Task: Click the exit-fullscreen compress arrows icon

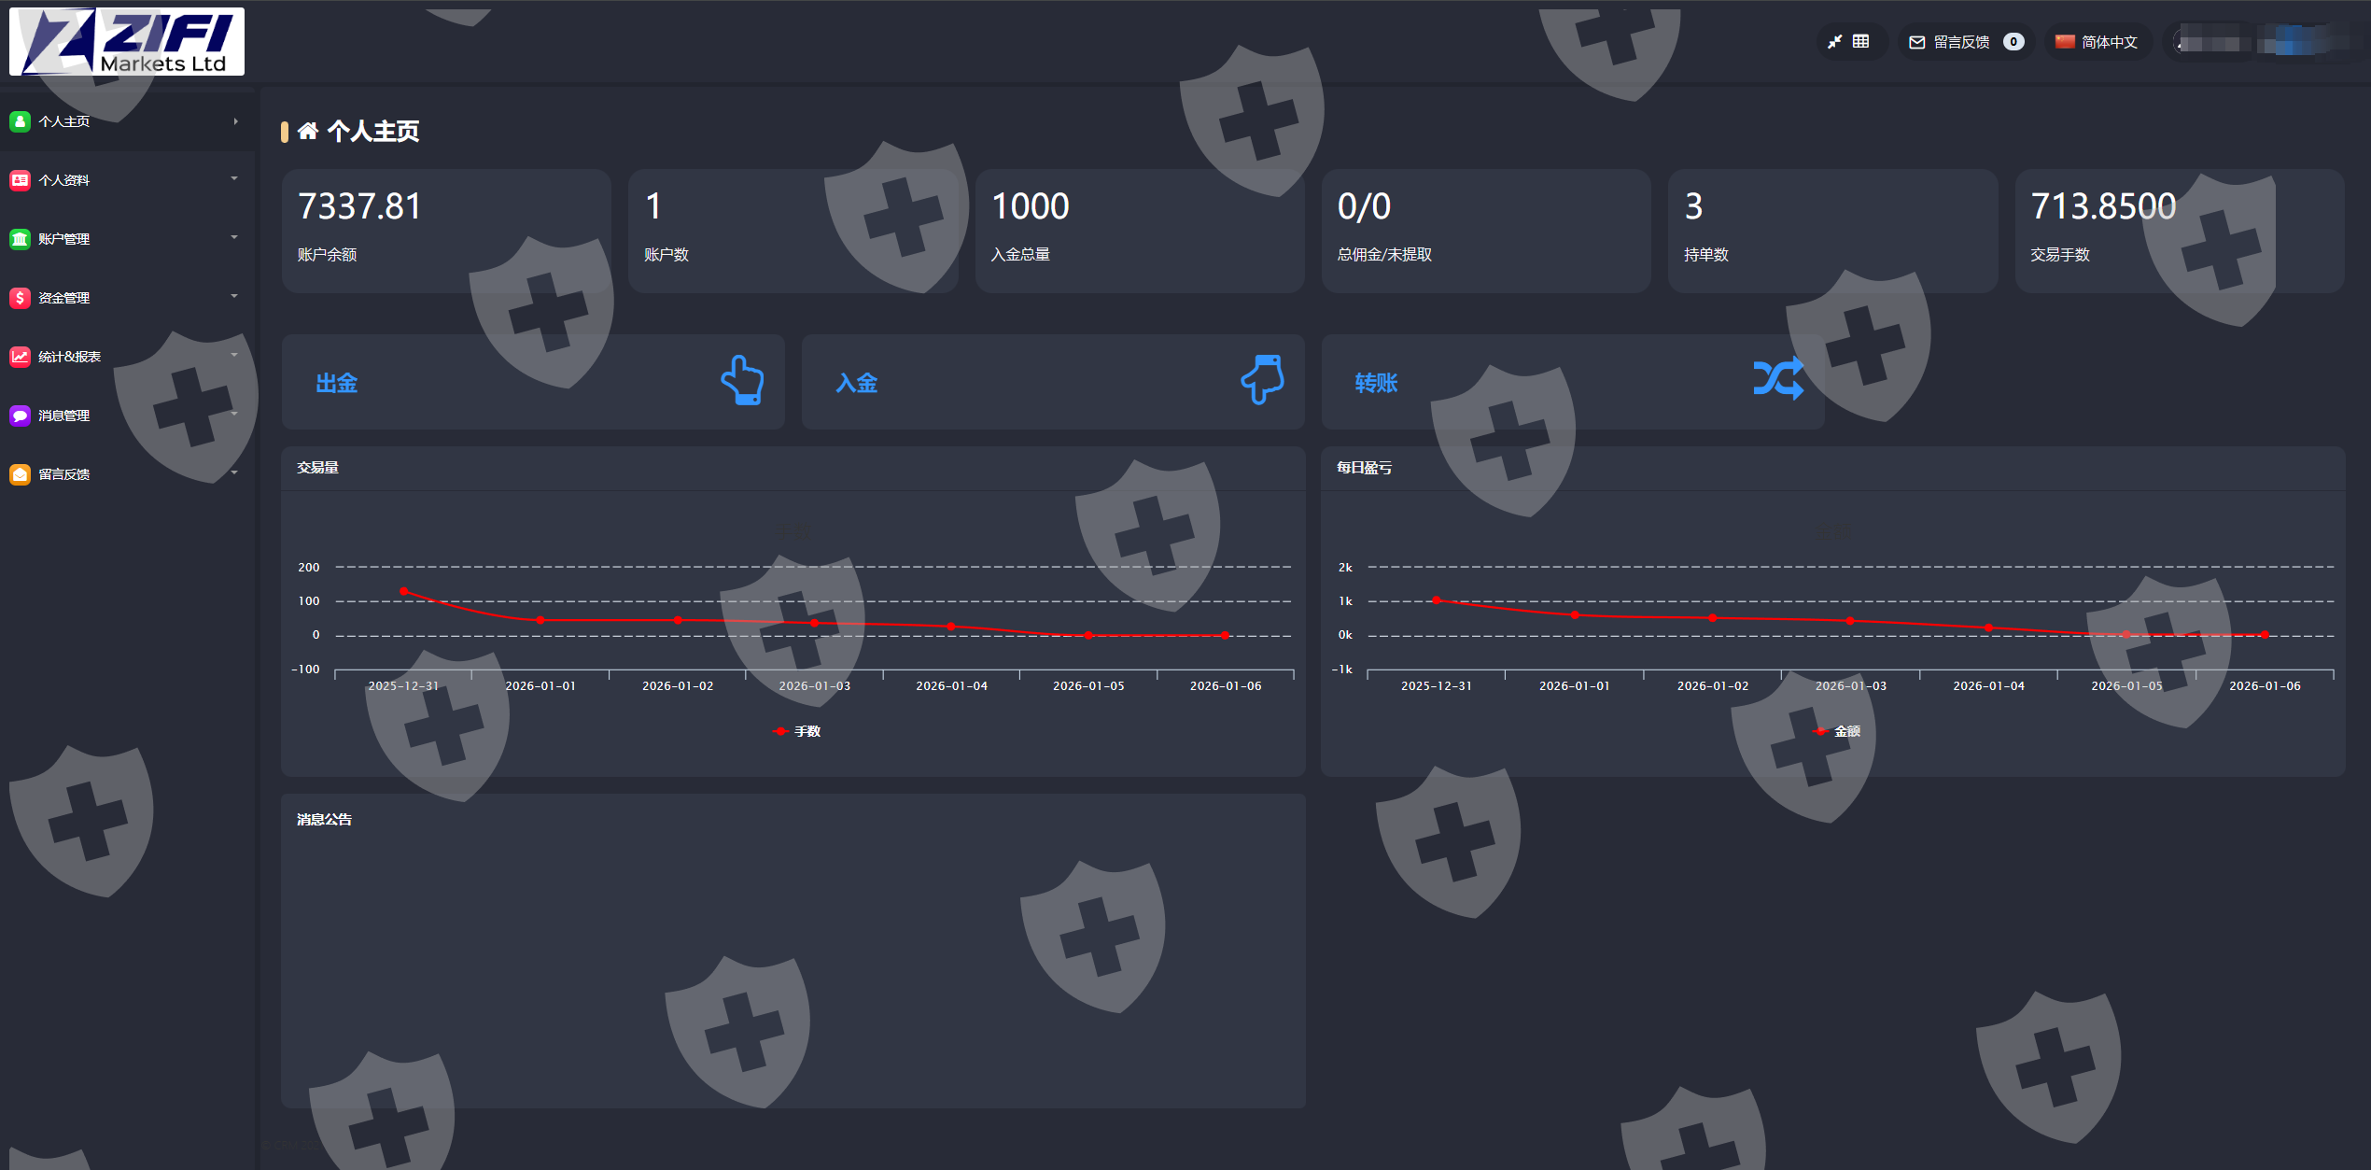Action: [x=1834, y=42]
